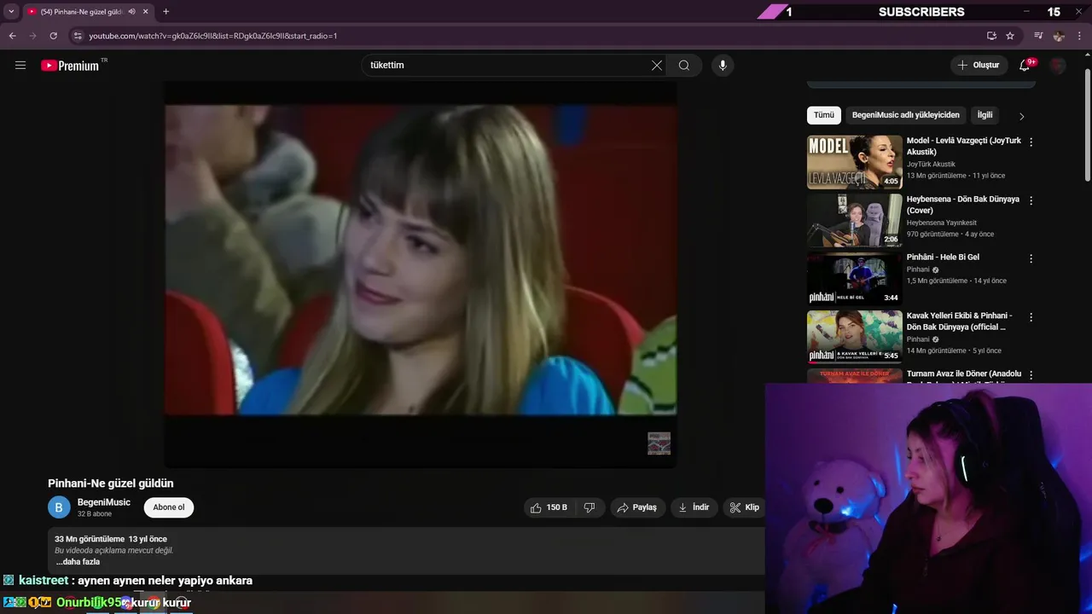
Task: Go back with browser back arrow
Action: click(13, 36)
